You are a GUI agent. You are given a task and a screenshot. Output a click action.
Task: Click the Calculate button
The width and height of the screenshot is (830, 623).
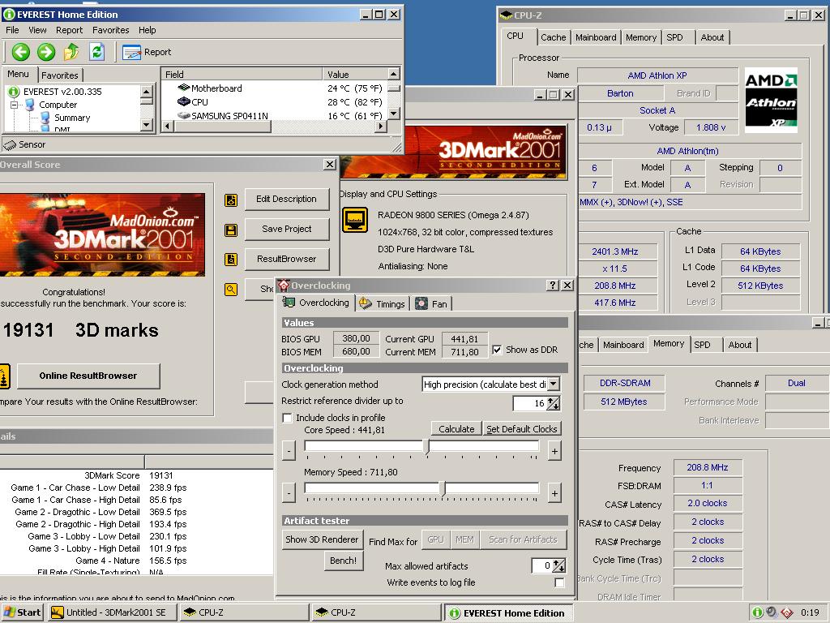click(x=456, y=429)
